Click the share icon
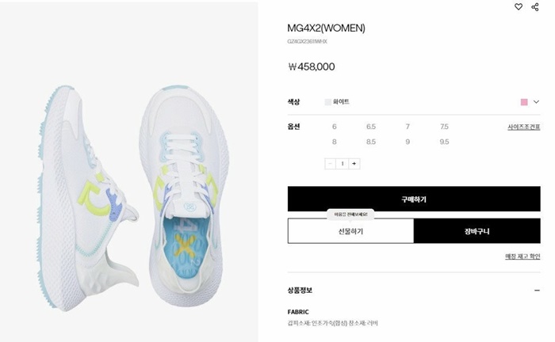 (535, 6)
